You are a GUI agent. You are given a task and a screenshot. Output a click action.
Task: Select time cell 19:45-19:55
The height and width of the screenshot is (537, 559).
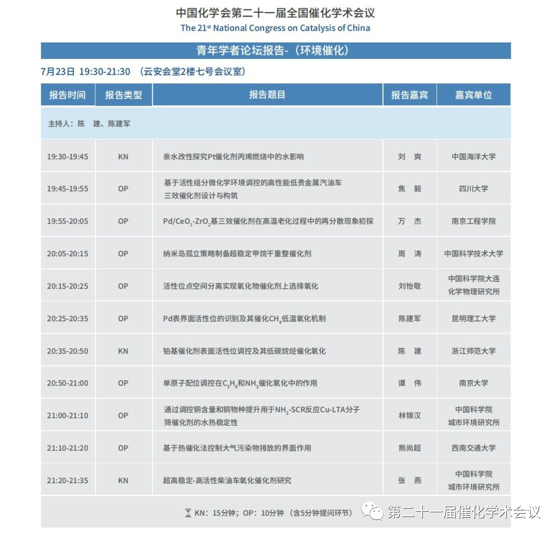(x=67, y=189)
